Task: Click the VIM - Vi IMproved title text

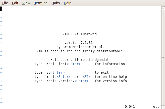Action: point(80,34)
